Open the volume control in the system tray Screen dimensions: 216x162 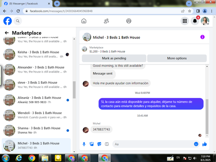[195, 158]
